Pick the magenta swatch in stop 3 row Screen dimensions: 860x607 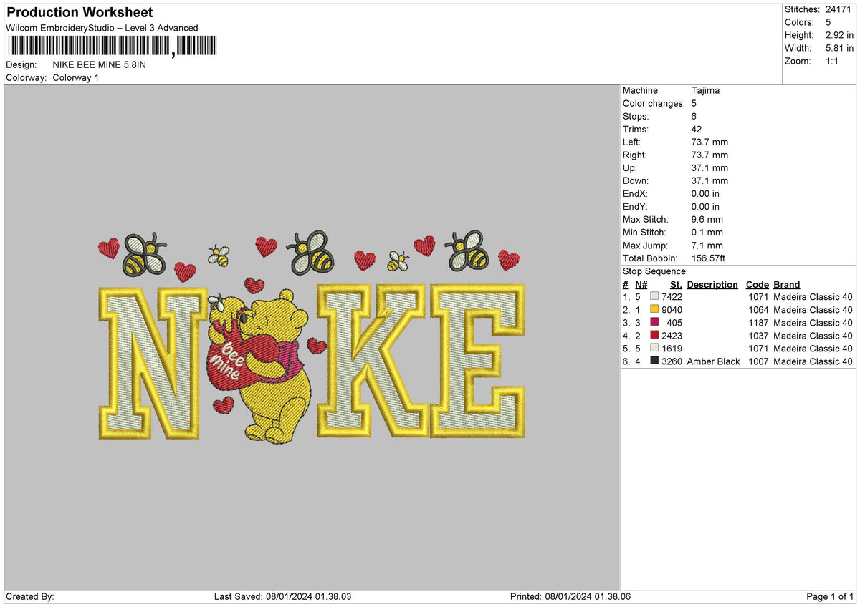[x=654, y=323]
